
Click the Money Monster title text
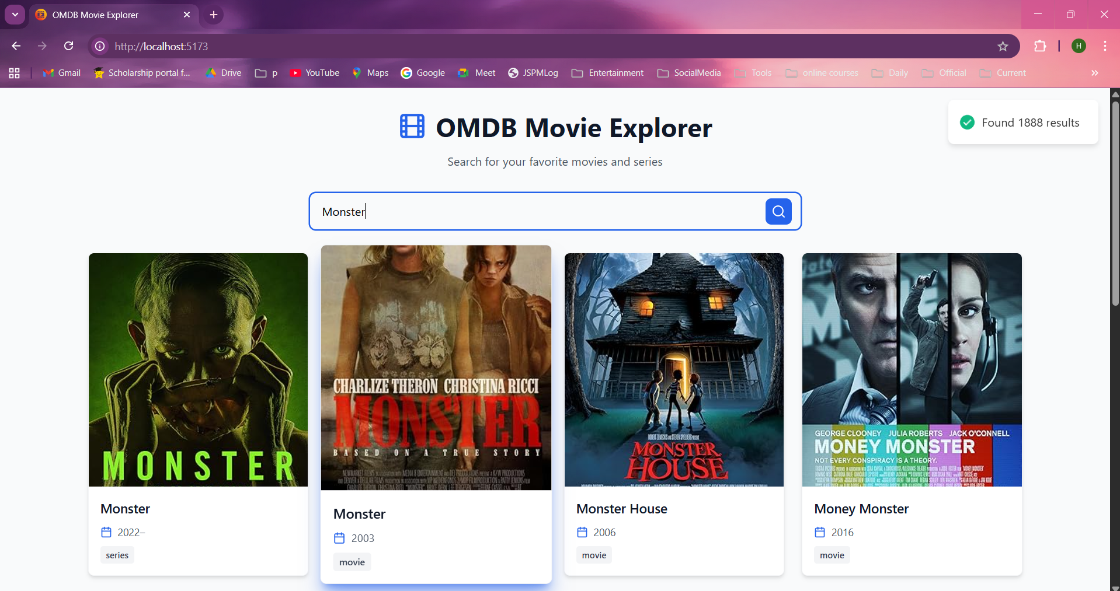coord(861,509)
